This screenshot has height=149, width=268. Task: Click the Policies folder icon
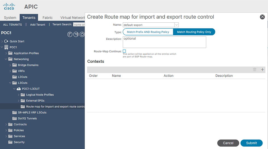tap(10, 130)
